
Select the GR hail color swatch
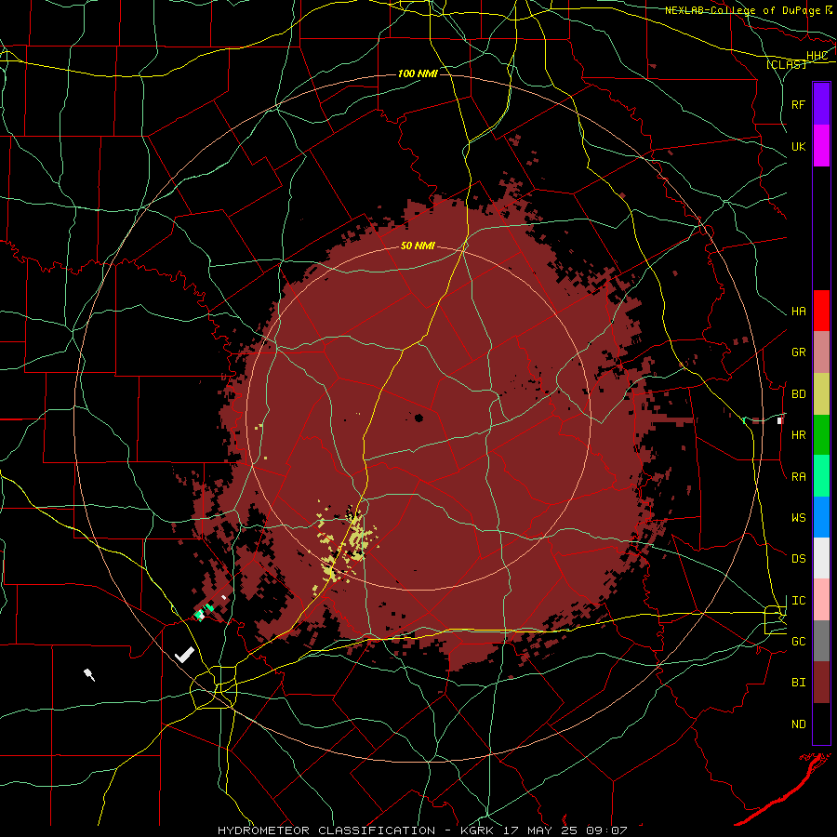(821, 352)
